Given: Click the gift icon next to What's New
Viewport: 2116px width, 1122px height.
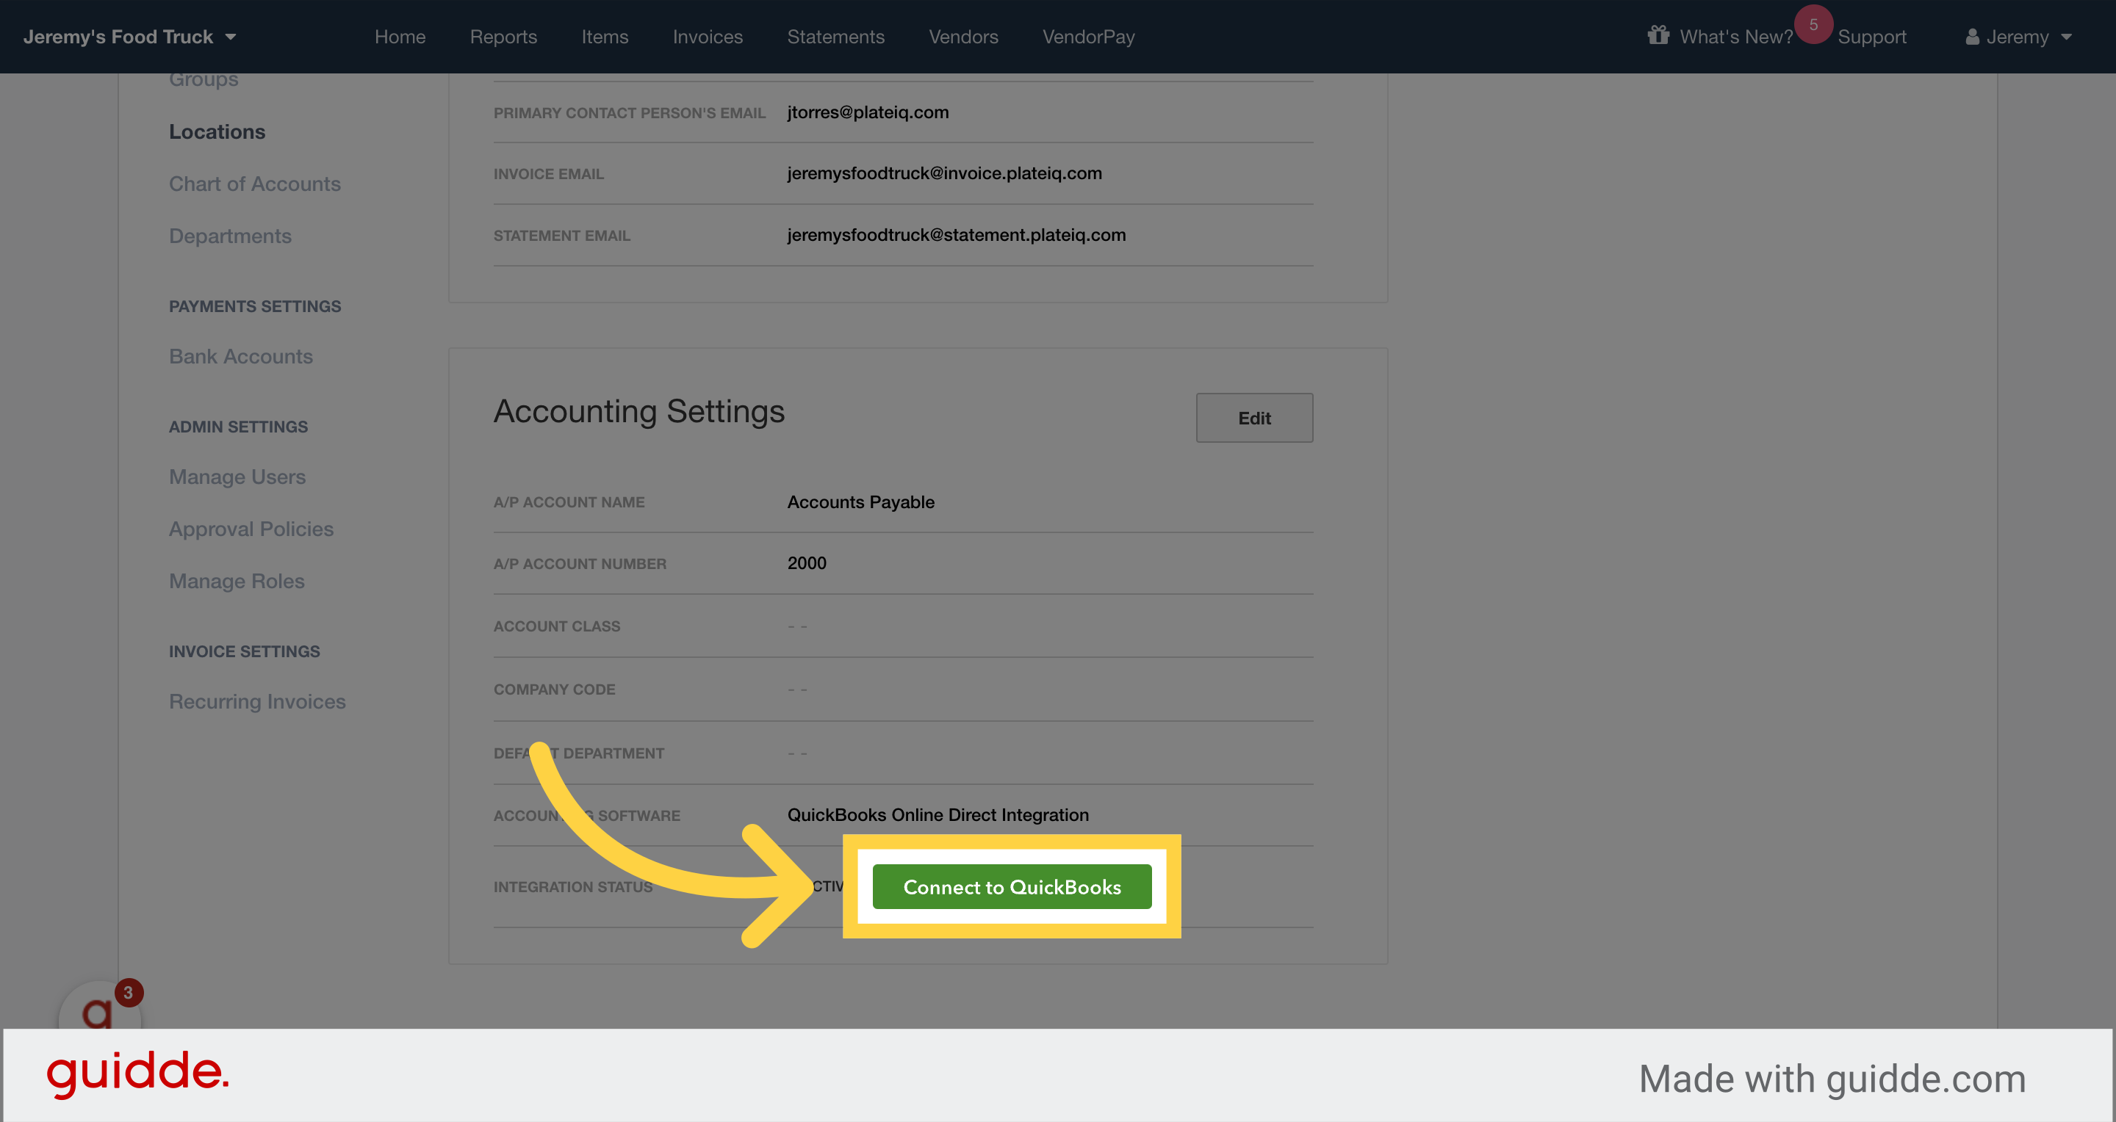Looking at the screenshot, I should pos(1658,35).
